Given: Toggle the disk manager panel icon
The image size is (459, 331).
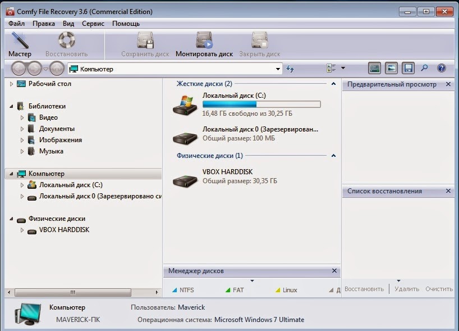Looking at the screenshot, I should click(374, 69).
